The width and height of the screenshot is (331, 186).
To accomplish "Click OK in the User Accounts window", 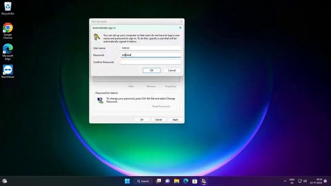I will (x=142, y=119).
